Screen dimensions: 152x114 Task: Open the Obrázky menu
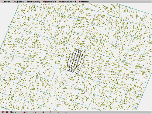click(x=33, y=2)
